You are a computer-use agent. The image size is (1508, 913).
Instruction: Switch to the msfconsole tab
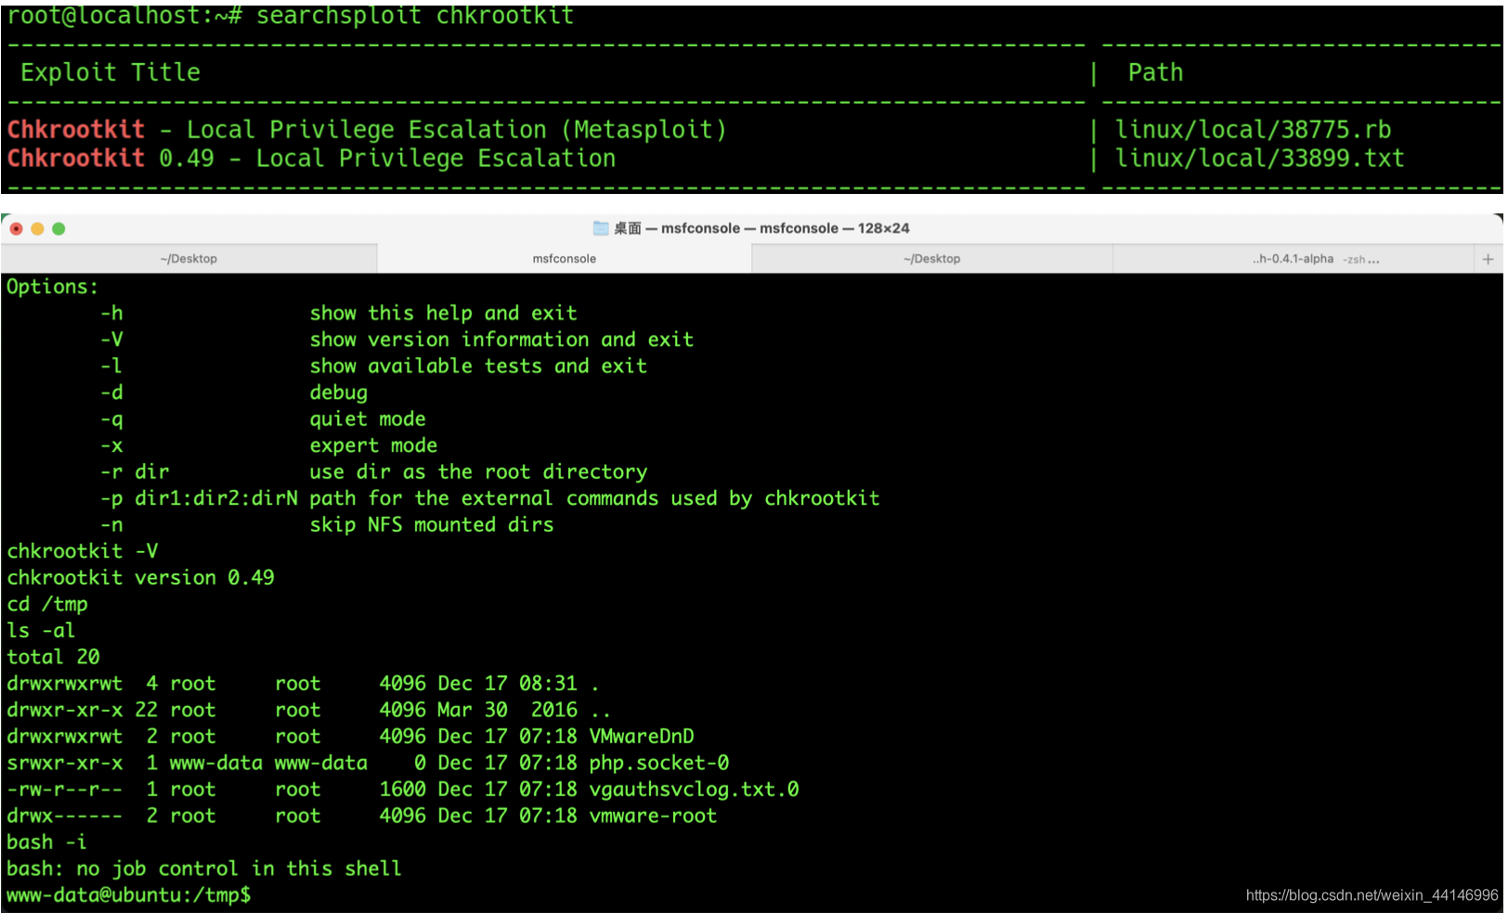pyautogui.click(x=564, y=259)
